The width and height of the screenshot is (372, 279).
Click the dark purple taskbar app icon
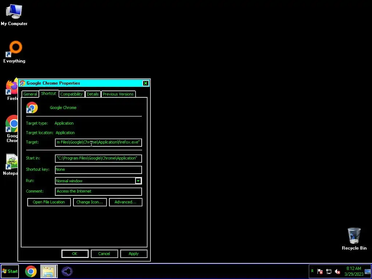tap(67, 271)
